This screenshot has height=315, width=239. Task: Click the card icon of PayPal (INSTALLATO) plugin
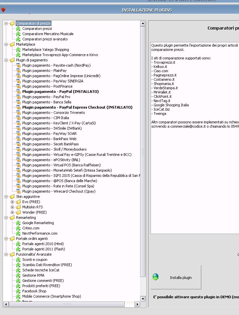click(x=18, y=92)
